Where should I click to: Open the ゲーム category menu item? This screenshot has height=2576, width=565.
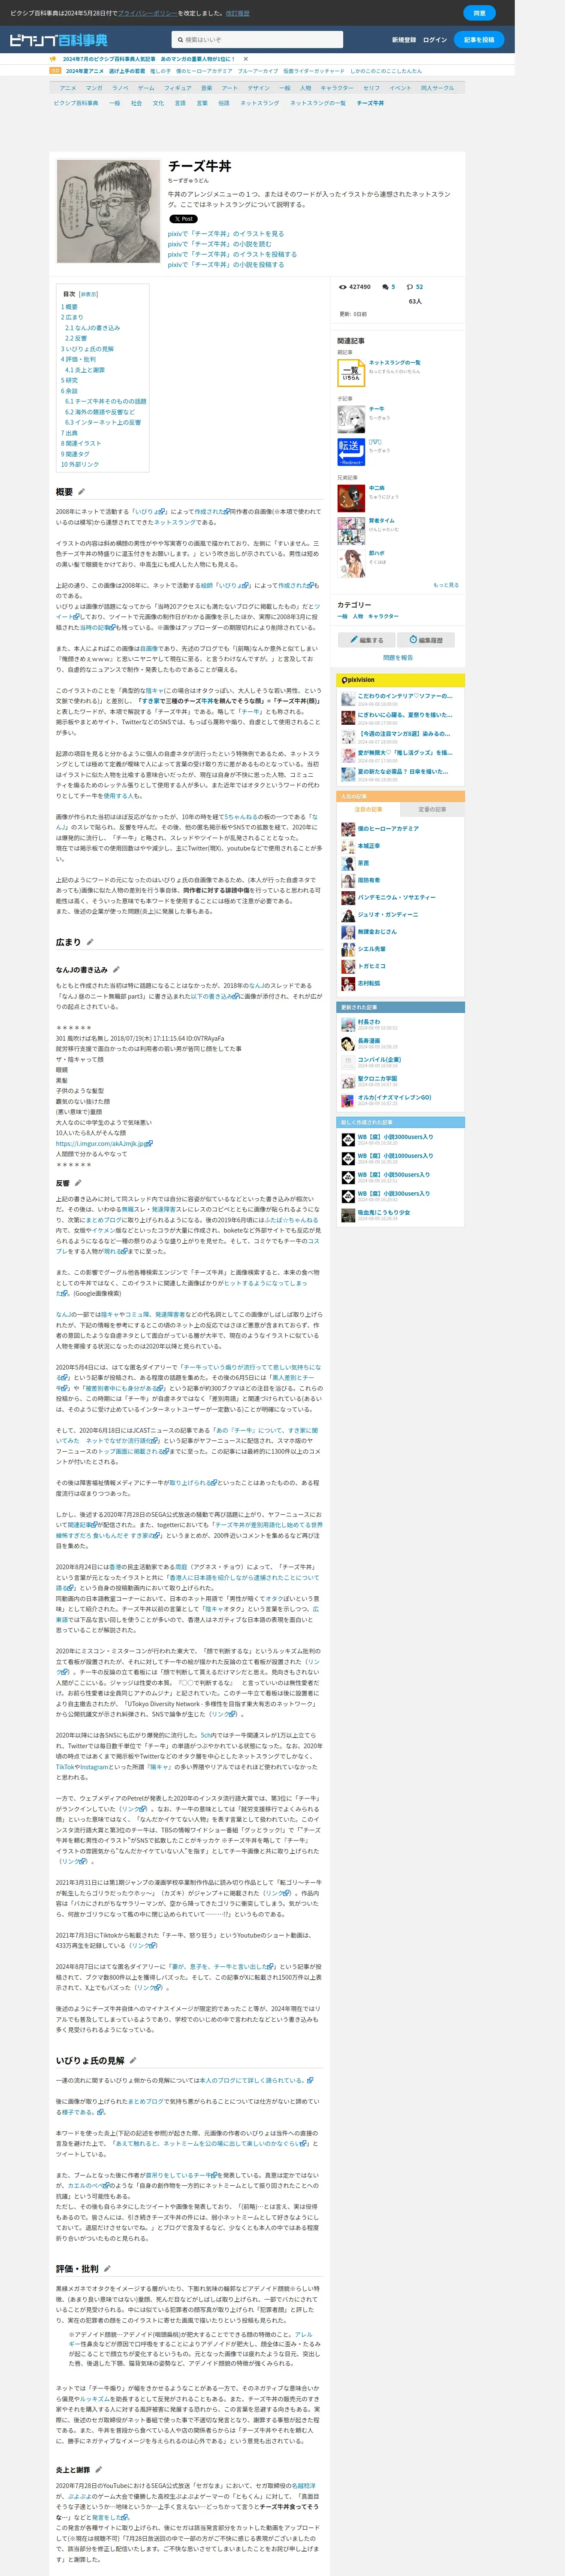click(146, 88)
